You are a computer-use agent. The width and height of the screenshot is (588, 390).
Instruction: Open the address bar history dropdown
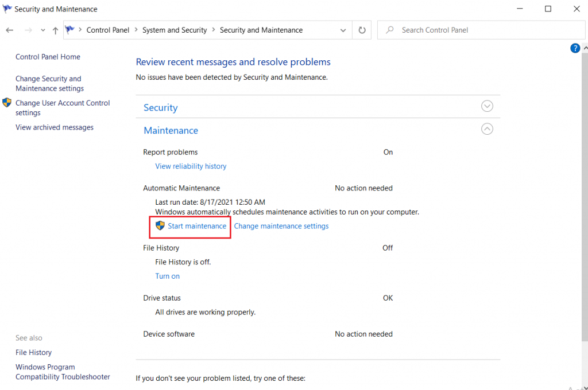(x=343, y=30)
